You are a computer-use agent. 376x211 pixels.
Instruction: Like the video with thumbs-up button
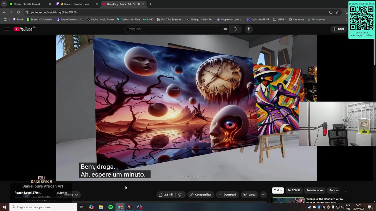click(x=166, y=195)
